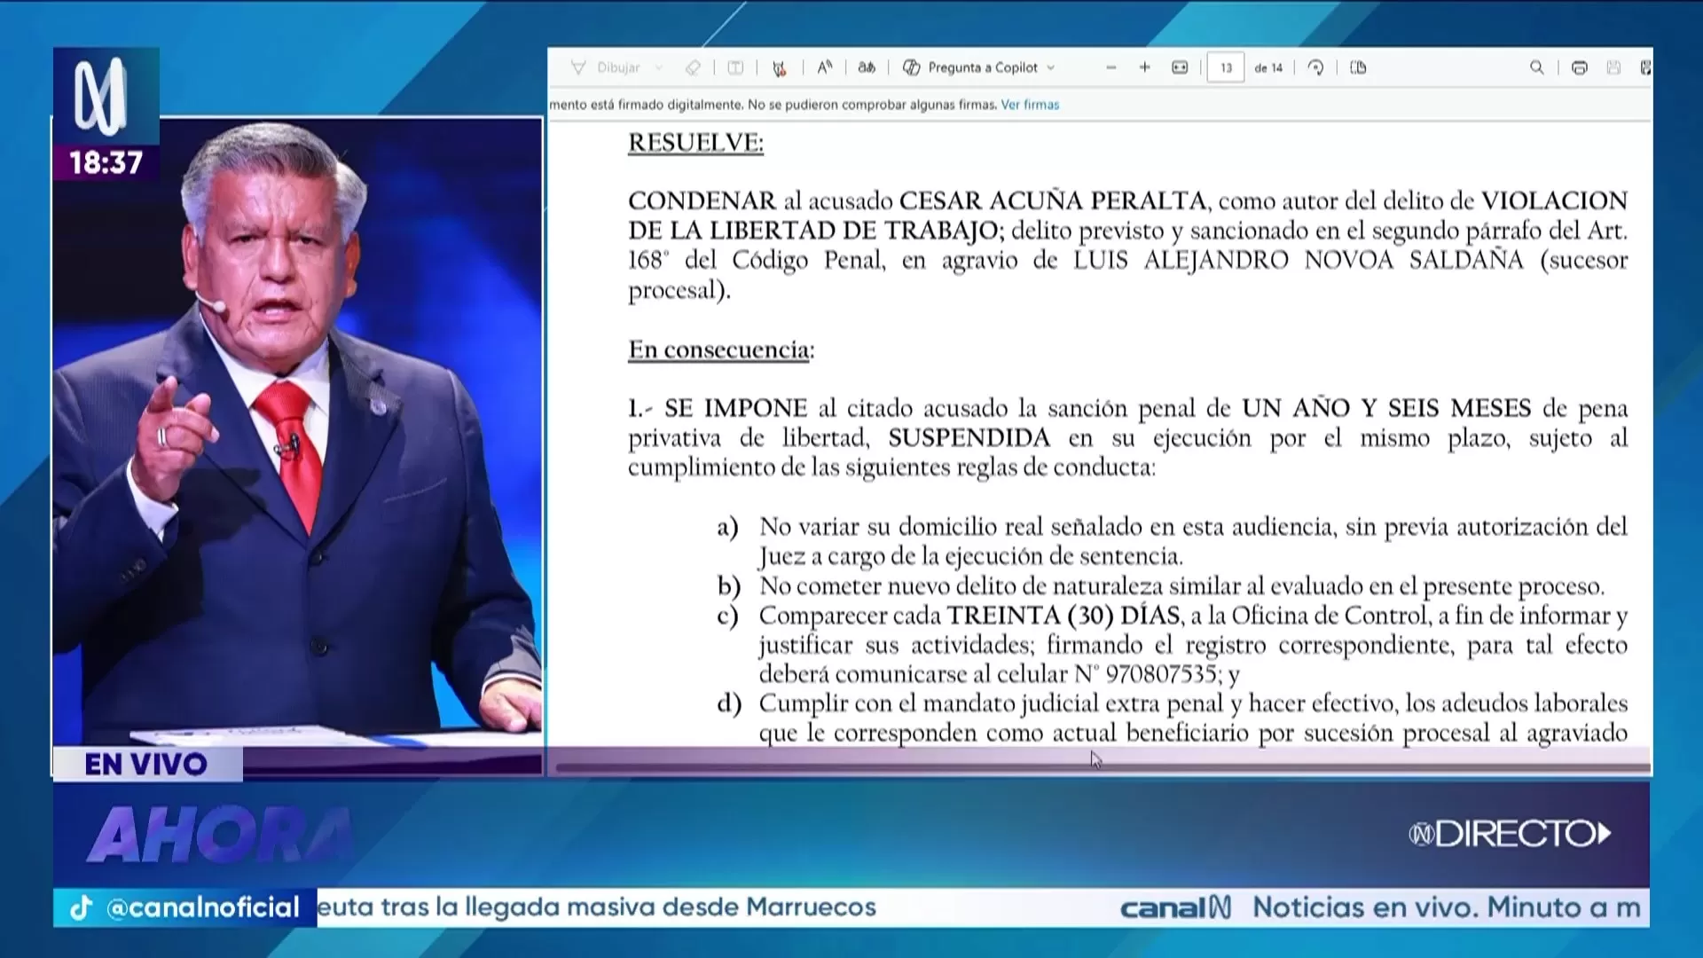
Task: Click the translate document icon
Action: click(867, 67)
